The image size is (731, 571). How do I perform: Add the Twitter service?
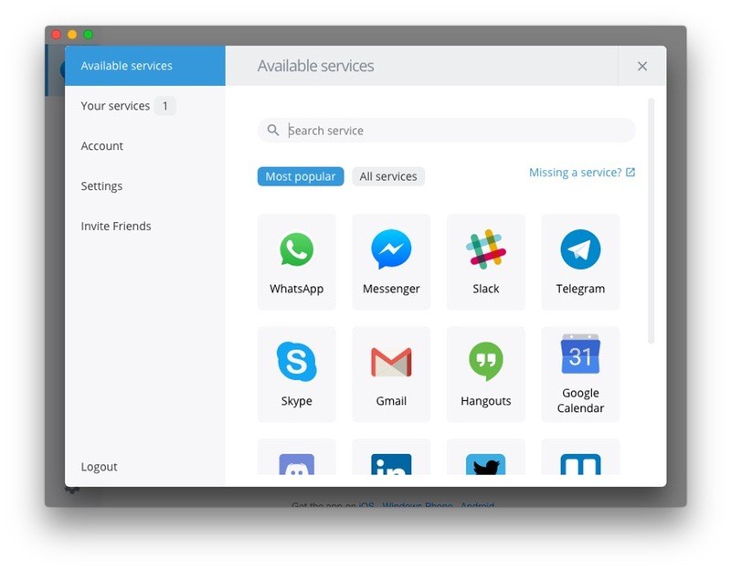(x=486, y=458)
